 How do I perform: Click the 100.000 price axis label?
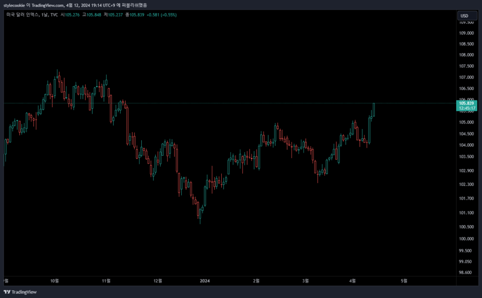[x=466, y=239]
